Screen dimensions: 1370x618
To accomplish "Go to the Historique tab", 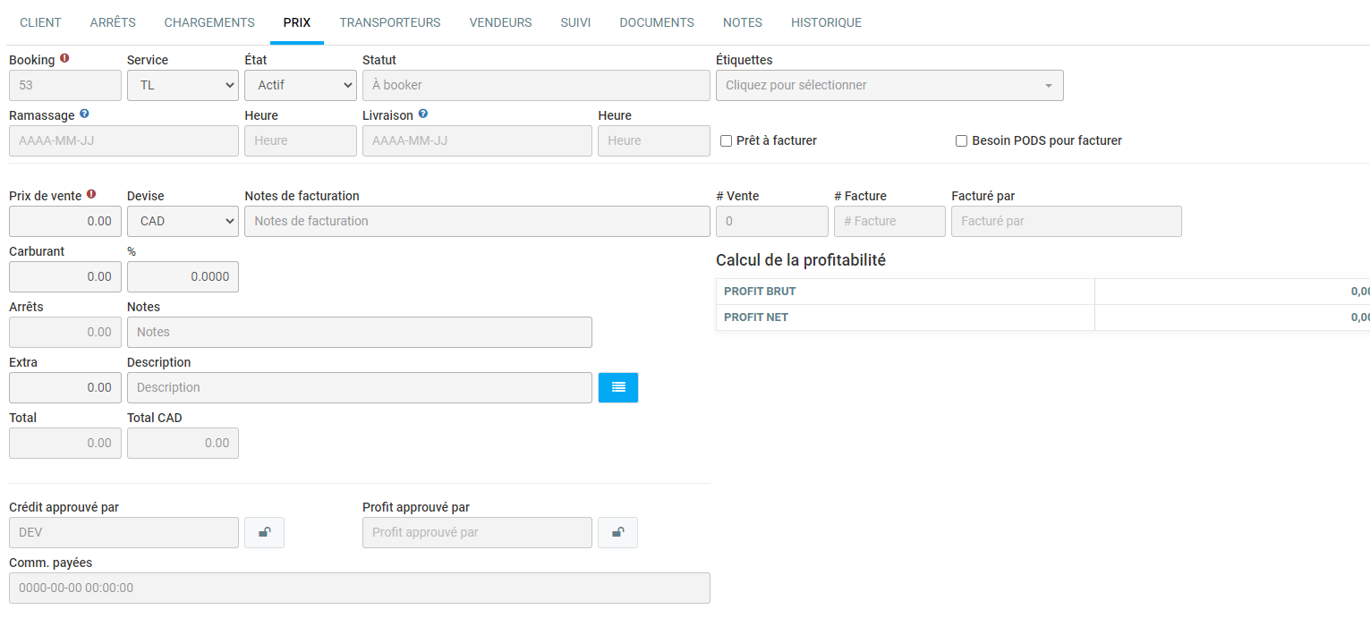I will 826,22.
